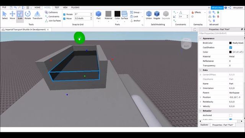Select the Select tool
Screen dimensions: 245x138
point(5,15)
